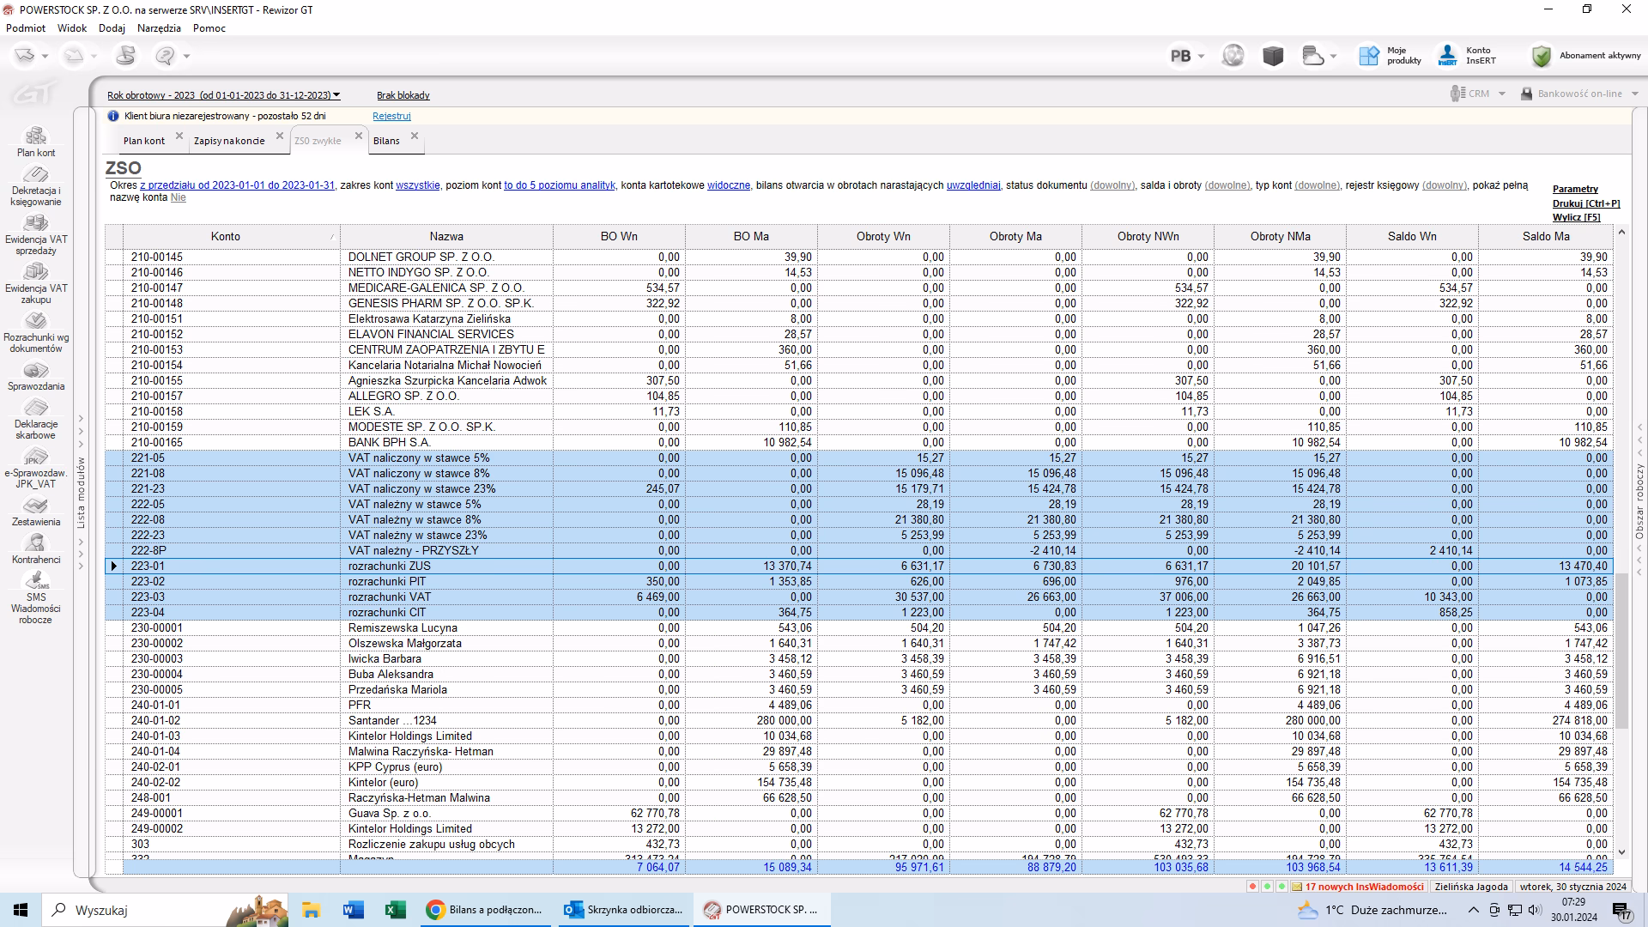The height and width of the screenshot is (927, 1648).
Task: Open Konto InsERT
Action: [x=1467, y=56]
